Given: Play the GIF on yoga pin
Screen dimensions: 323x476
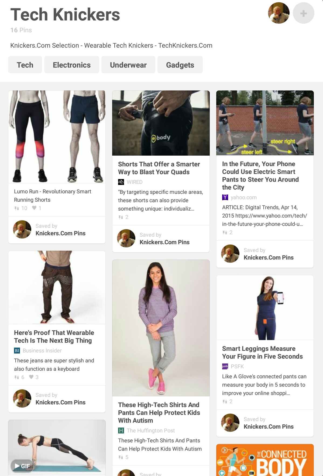Looking at the screenshot, I should pyautogui.click(x=22, y=466).
